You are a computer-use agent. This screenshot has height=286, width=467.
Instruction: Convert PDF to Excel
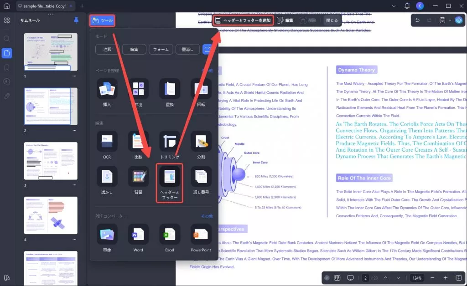(x=170, y=238)
